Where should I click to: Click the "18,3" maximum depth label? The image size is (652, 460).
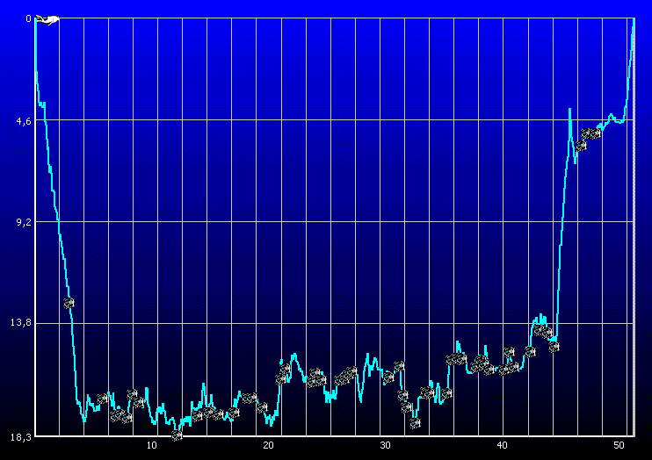21,437
